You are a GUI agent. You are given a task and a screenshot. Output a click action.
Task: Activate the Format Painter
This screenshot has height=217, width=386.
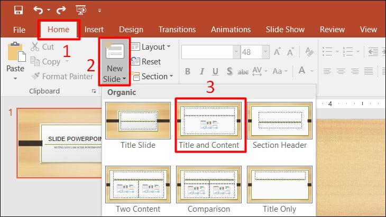click(62, 77)
